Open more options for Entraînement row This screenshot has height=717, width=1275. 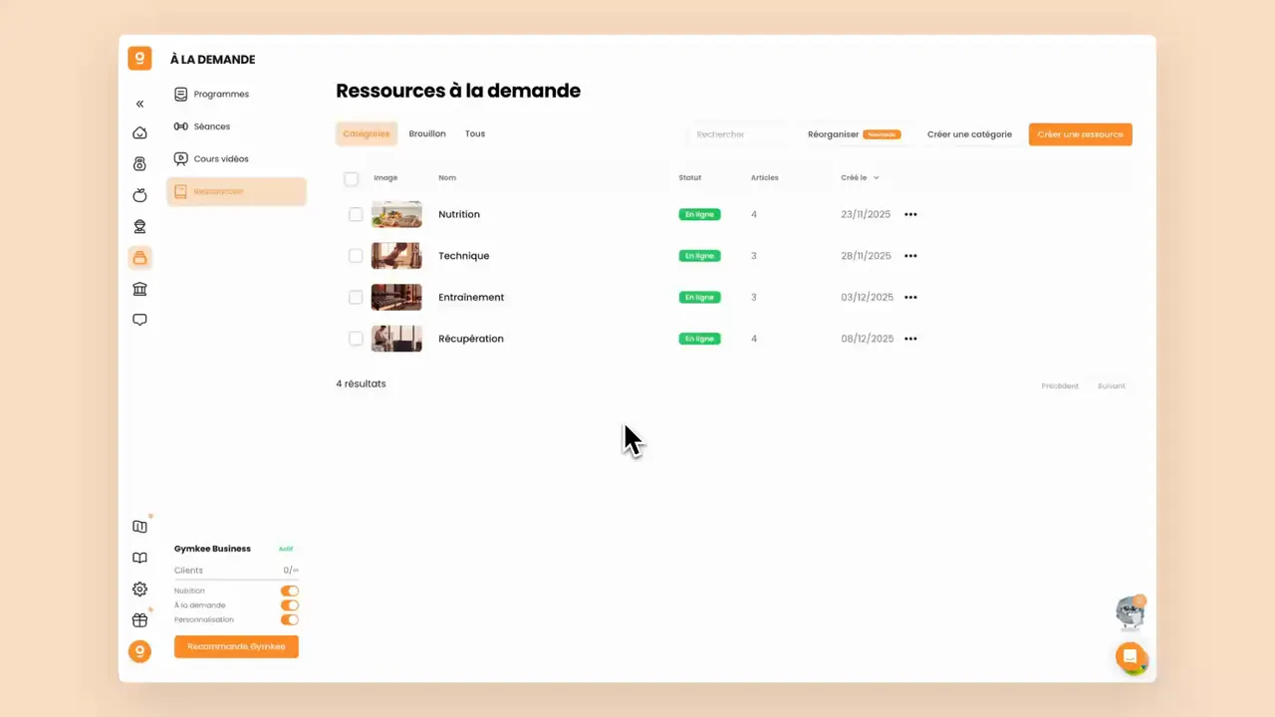coord(910,297)
